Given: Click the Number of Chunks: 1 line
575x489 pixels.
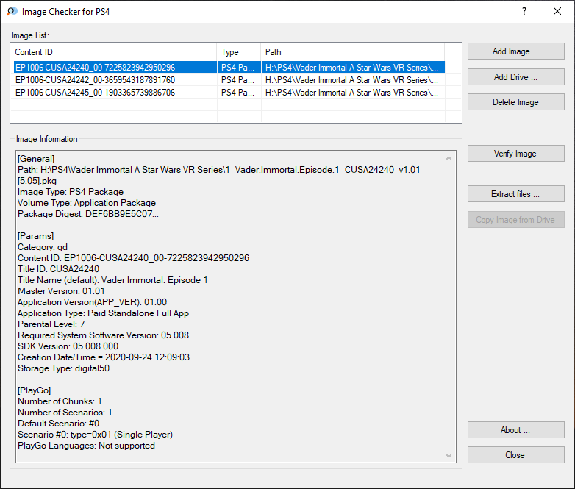Looking at the screenshot, I should [x=60, y=401].
